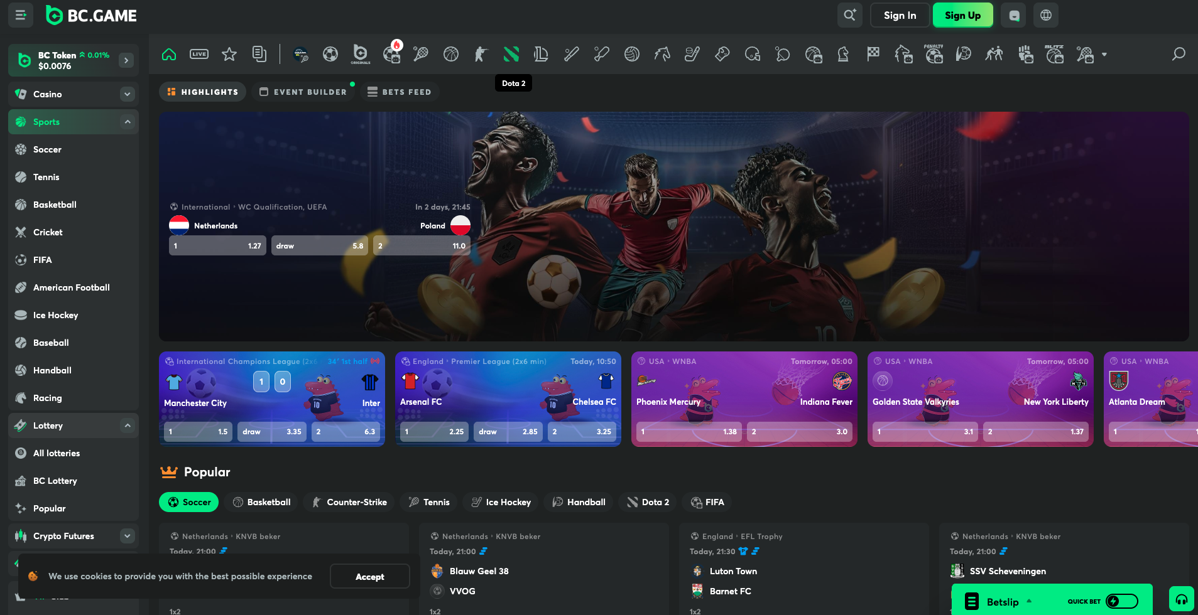Screen dimensions: 1198x615
Task: Select the chess knight icon
Action: click(843, 54)
